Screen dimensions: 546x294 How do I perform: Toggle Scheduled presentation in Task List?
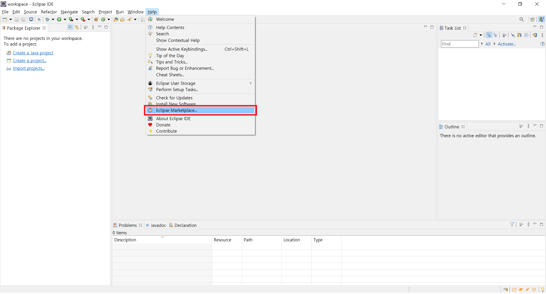click(x=496, y=35)
